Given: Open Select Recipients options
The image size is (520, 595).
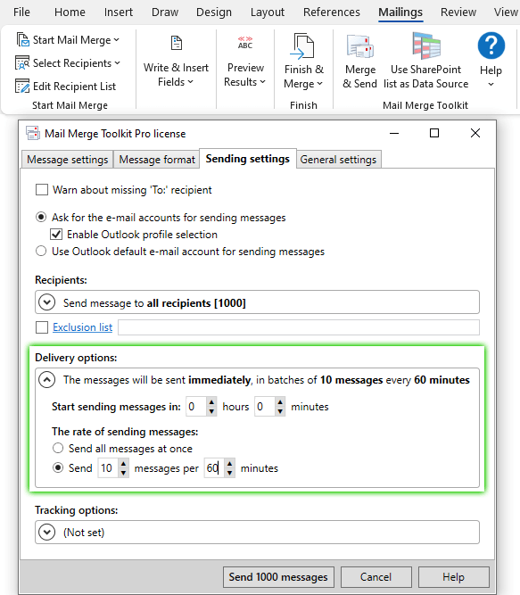Looking at the screenshot, I should pyautogui.click(x=68, y=63).
